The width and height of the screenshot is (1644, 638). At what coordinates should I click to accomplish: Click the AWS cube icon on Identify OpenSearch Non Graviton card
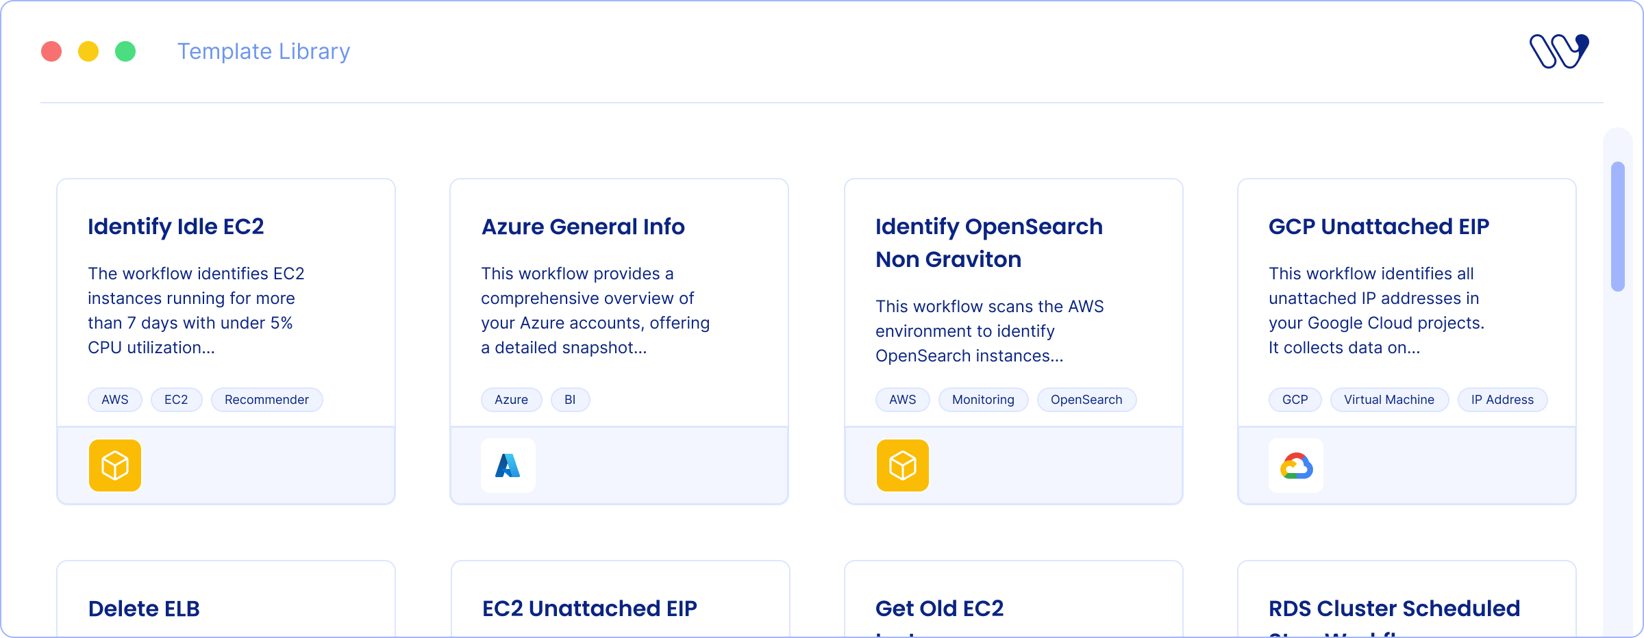[903, 465]
